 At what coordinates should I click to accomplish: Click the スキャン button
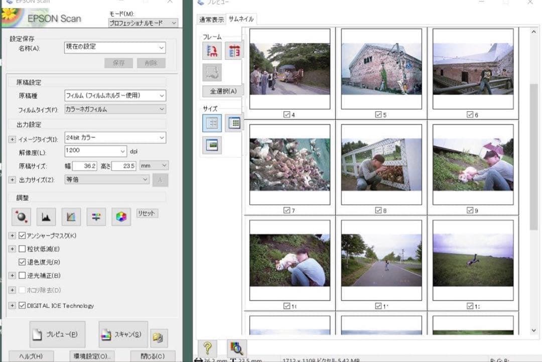[x=123, y=335]
